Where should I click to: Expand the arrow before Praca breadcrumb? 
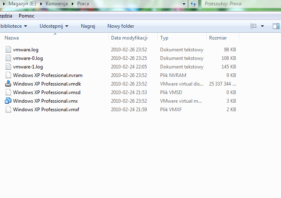73,4
